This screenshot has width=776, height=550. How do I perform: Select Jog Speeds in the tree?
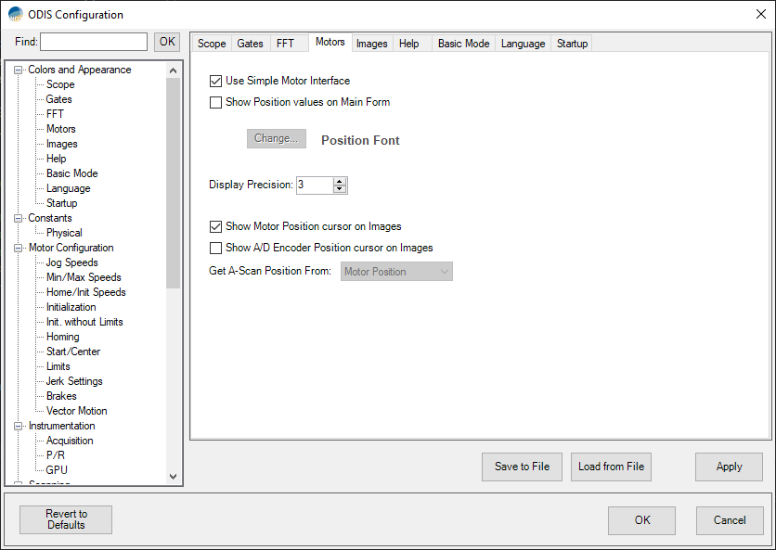pos(71,262)
